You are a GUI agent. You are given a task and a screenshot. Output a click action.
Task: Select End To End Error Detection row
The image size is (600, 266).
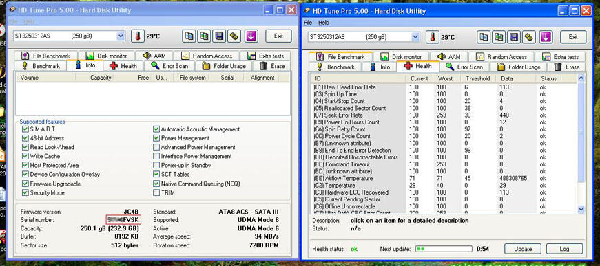pyautogui.click(x=444, y=151)
